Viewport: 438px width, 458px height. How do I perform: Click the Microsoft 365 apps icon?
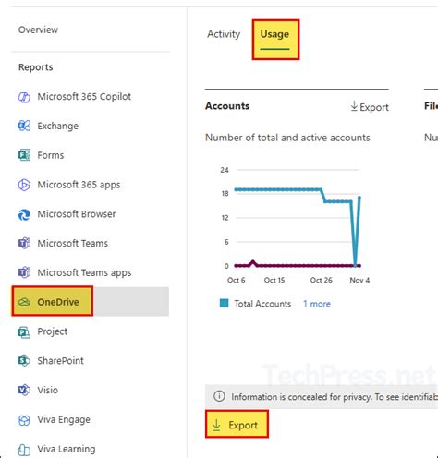(x=24, y=185)
